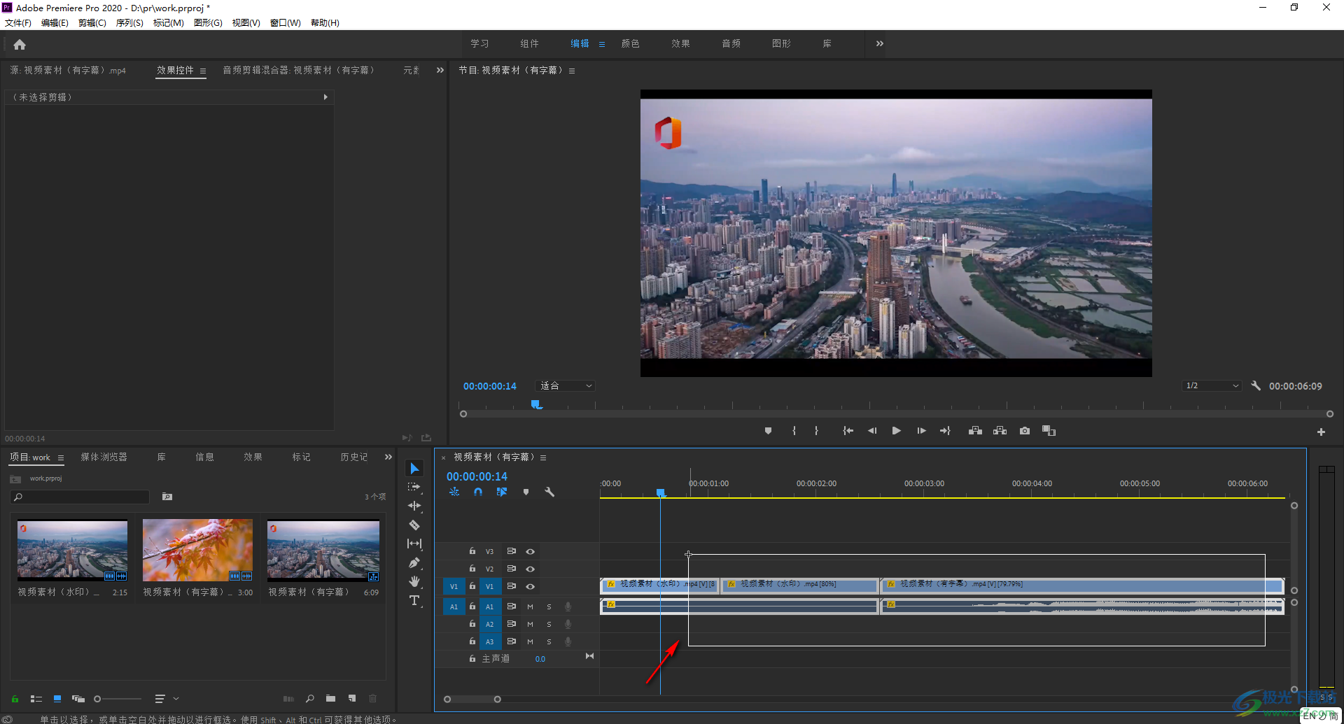This screenshot has width=1344, height=724.
Task: Open 媒体浏览器 tab
Action: pyautogui.click(x=104, y=457)
